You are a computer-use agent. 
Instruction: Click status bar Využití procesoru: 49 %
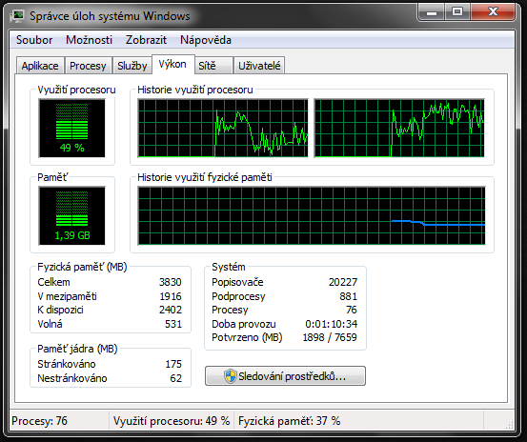tap(172, 421)
